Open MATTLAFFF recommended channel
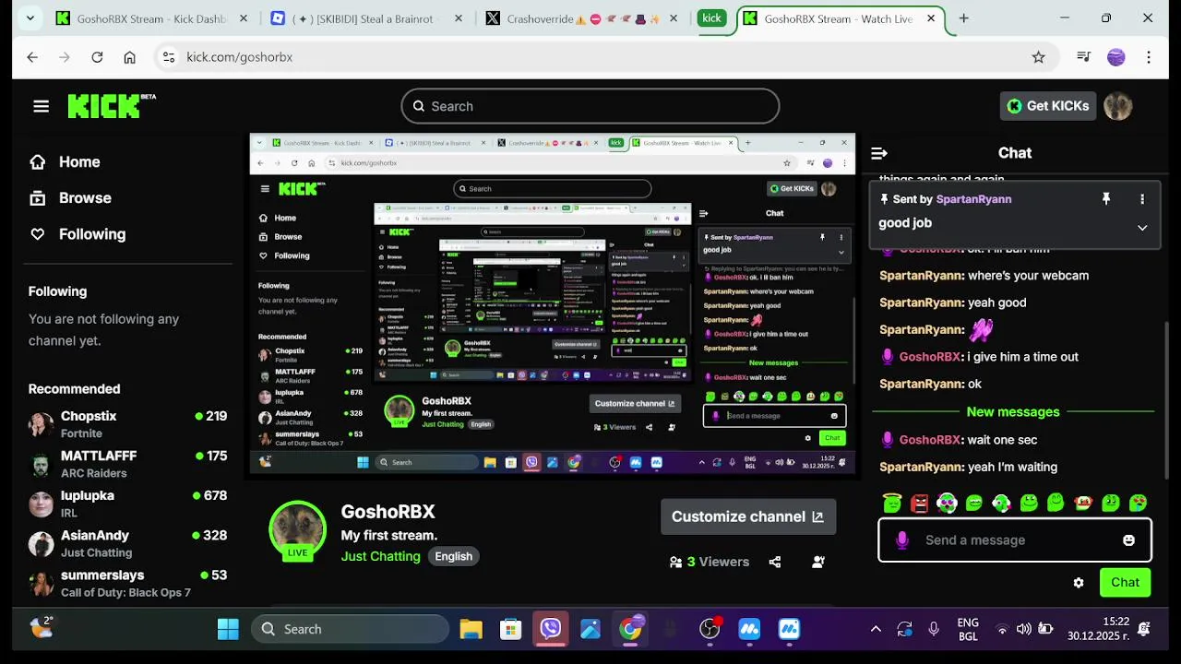 coord(127,464)
